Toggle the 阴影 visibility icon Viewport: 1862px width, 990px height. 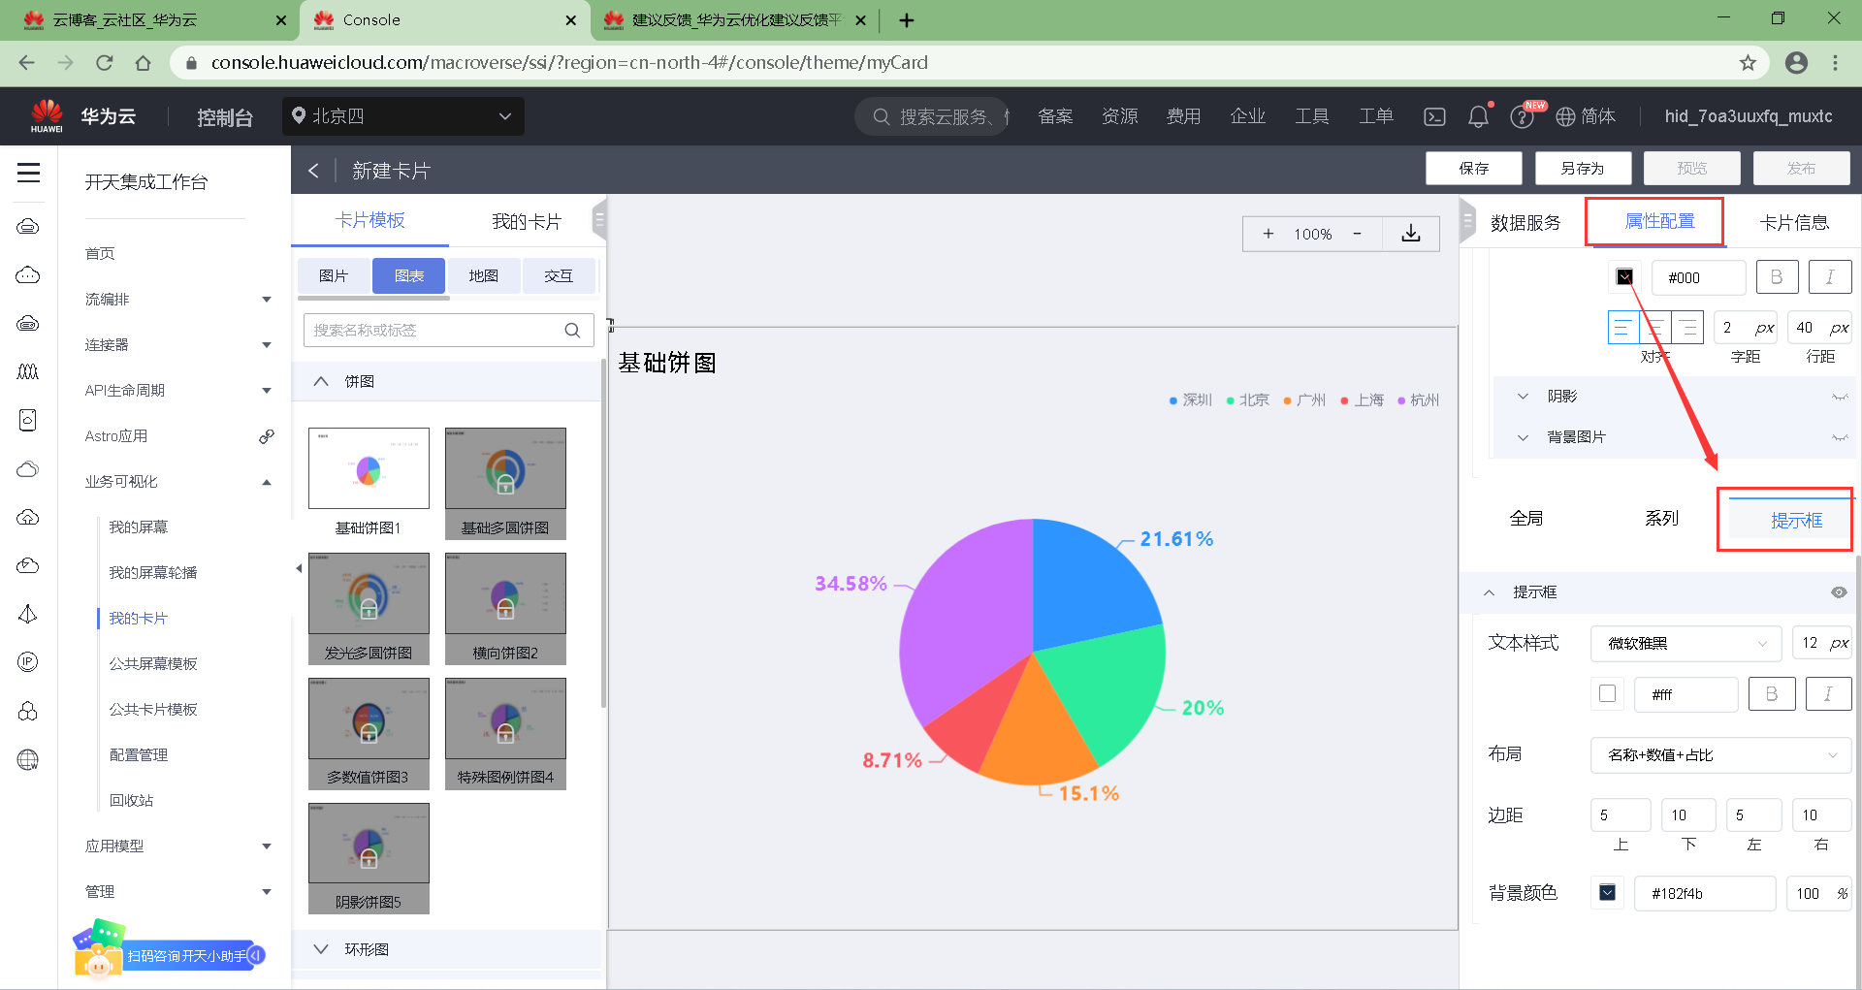[x=1840, y=397]
